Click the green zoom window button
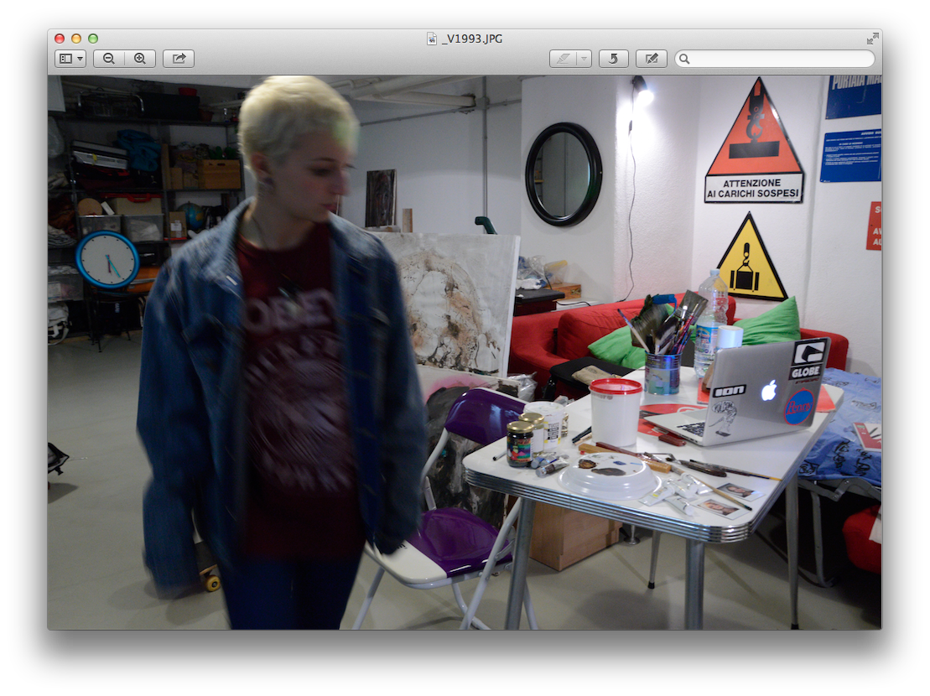This screenshot has width=930, height=696. coord(93,39)
